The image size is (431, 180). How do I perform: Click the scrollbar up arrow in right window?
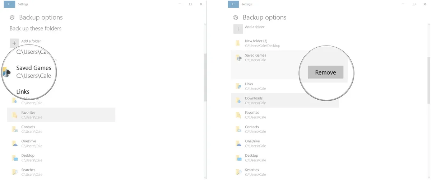click(429, 24)
